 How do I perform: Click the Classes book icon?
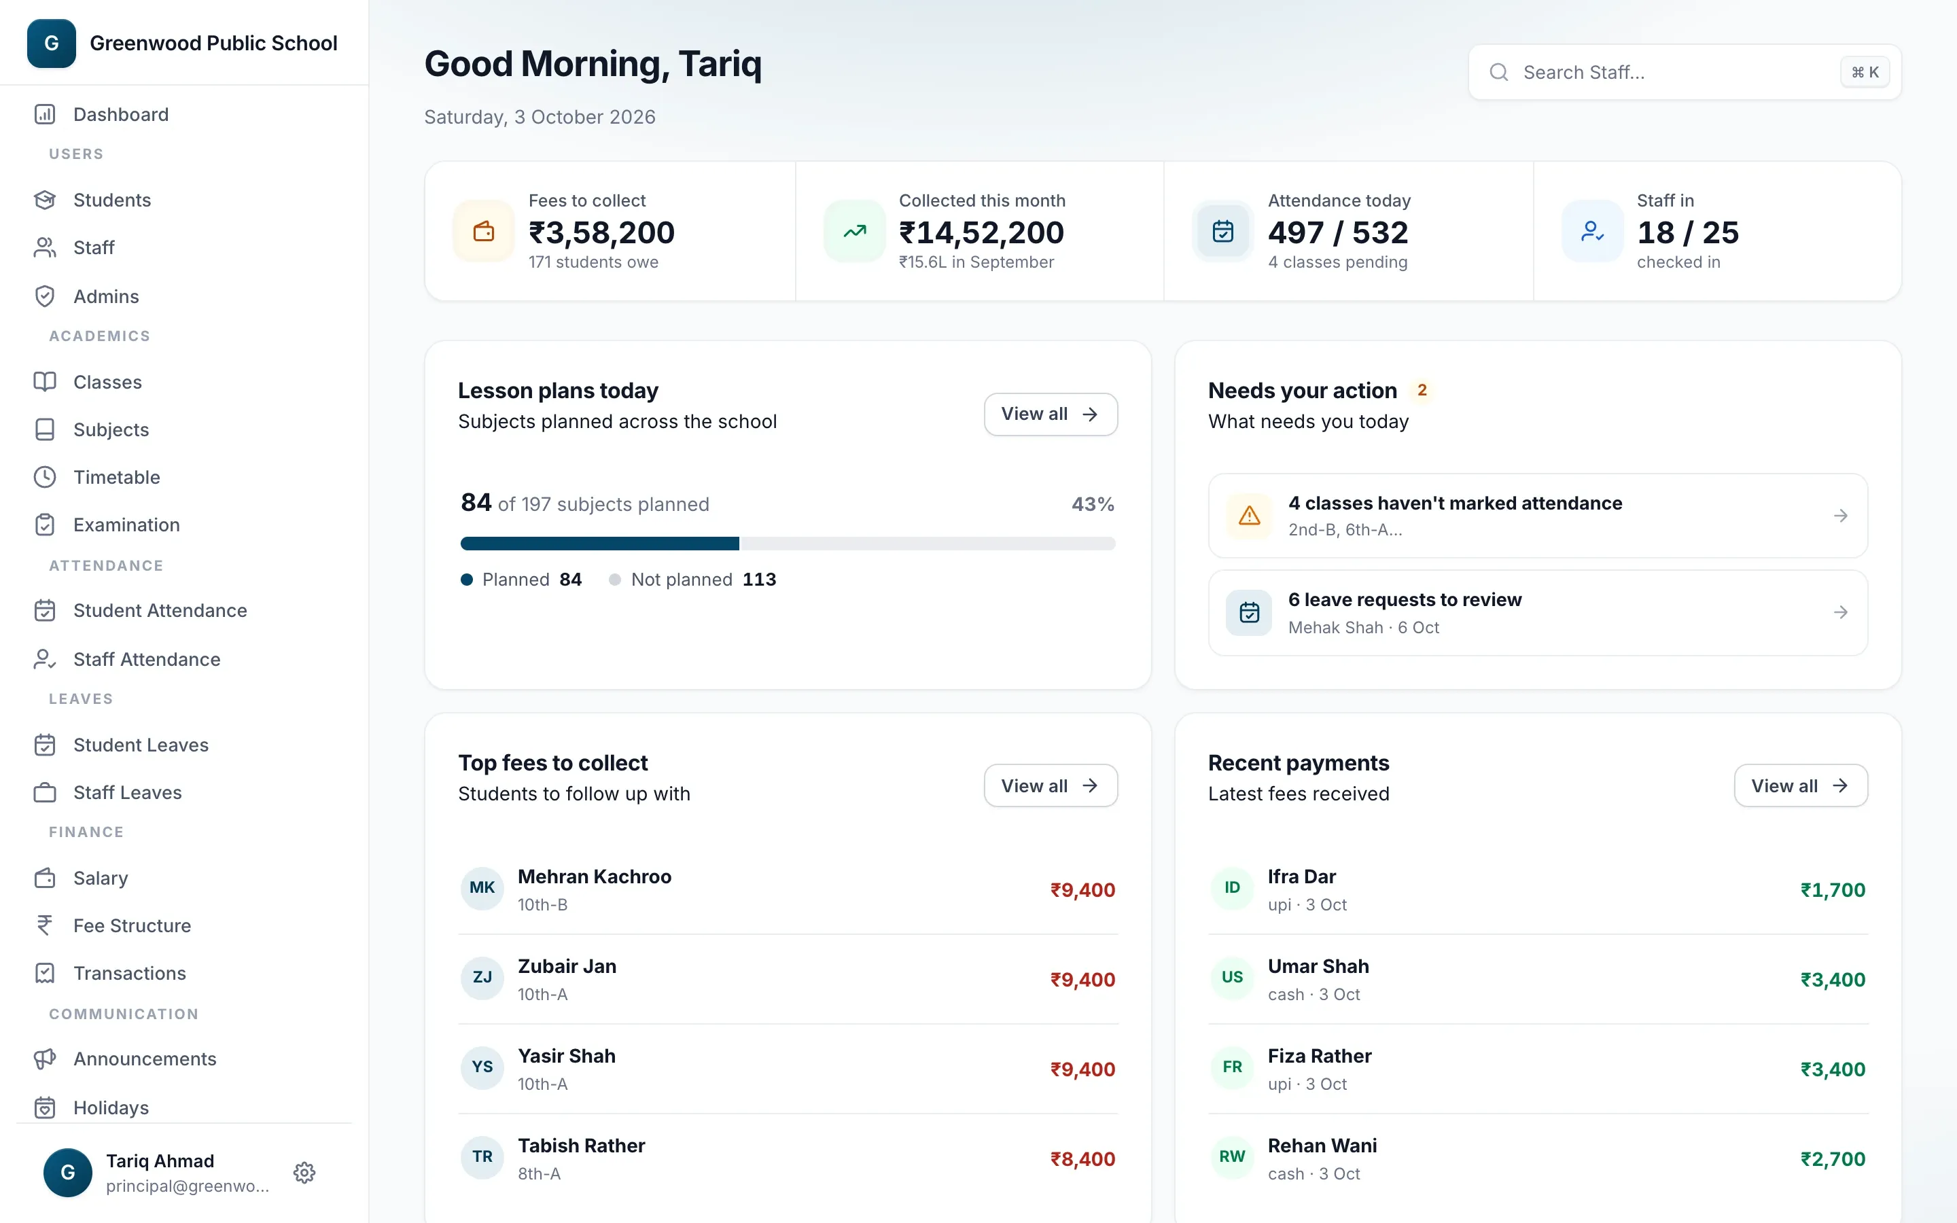(44, 382)
